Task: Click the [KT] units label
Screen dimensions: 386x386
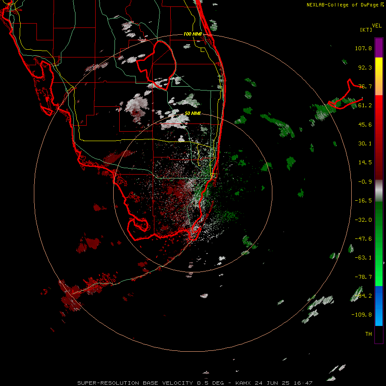Action: click(x=366, y=30)
